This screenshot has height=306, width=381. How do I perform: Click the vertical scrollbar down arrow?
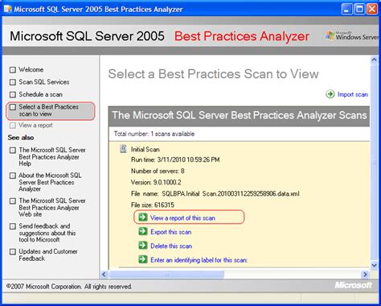click(x=374, y=265)
